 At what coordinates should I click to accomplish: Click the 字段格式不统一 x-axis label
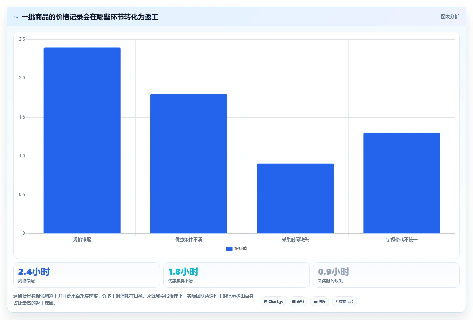[402, 239]
